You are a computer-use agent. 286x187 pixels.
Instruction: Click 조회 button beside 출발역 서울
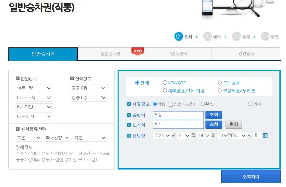tap(213, 115)
